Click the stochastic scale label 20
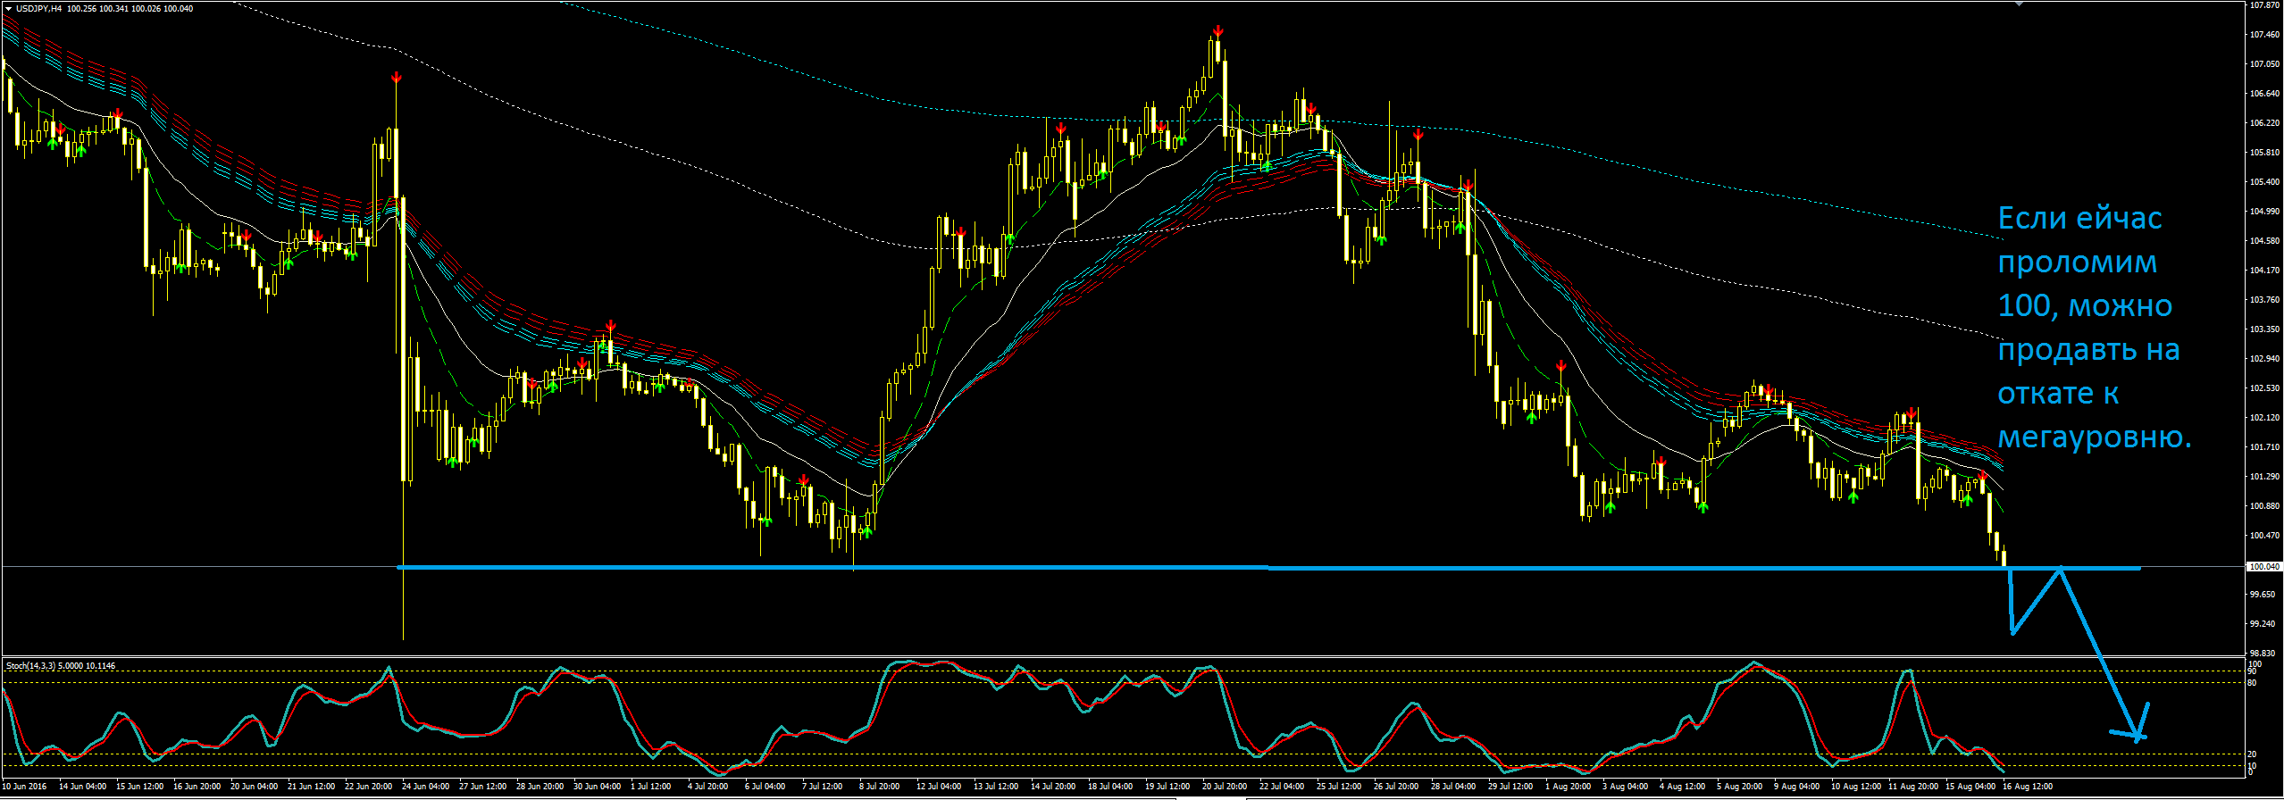 (2252, 754)
